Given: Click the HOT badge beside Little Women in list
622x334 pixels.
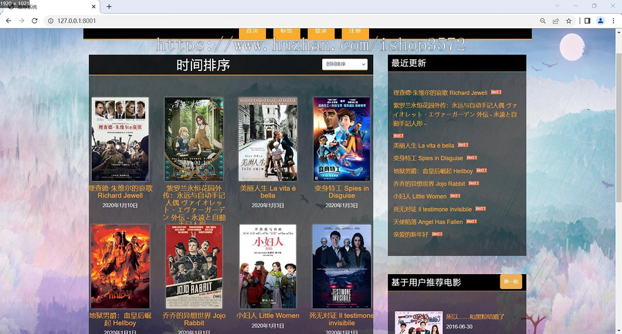Looking at the screenshot, I should pos(455,196).
